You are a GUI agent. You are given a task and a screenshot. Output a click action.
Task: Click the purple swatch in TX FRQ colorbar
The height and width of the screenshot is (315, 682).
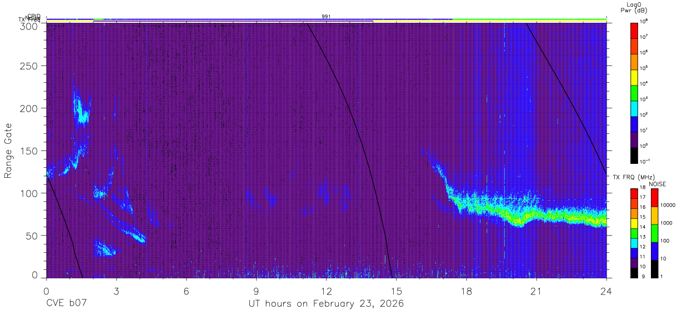(x=634, y=263)
